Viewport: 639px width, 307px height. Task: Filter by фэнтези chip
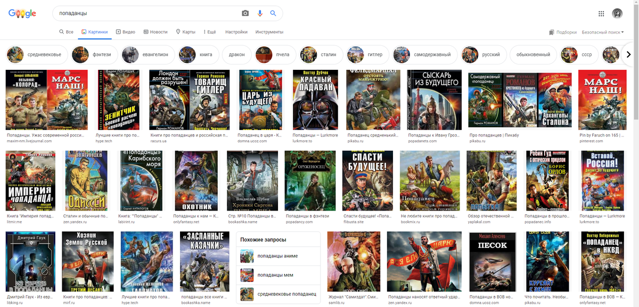click(x=93, y=54)
